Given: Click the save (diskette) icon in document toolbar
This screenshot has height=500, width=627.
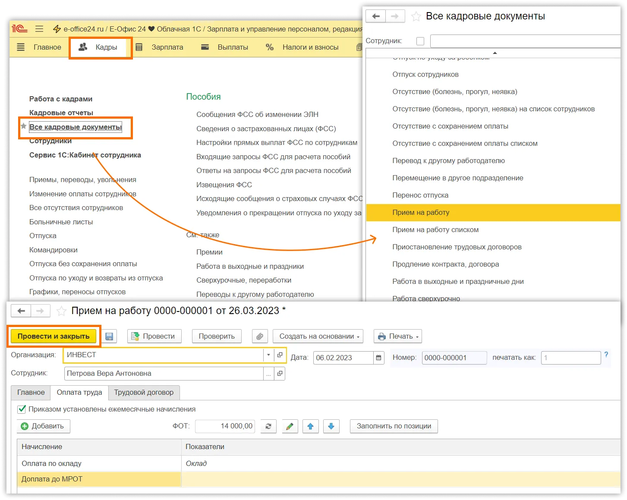Looking at the screenshot, I should coord(110,336).
